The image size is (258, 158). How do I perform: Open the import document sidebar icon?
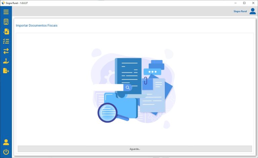pos(6,32)
